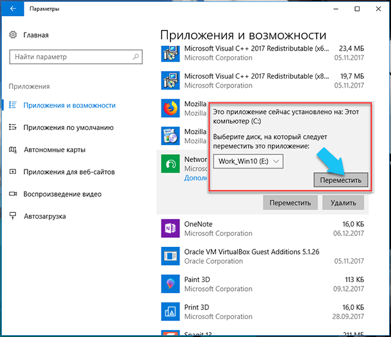
Task: Click Переместить in the popup dialog
Action: pos(340,180)
